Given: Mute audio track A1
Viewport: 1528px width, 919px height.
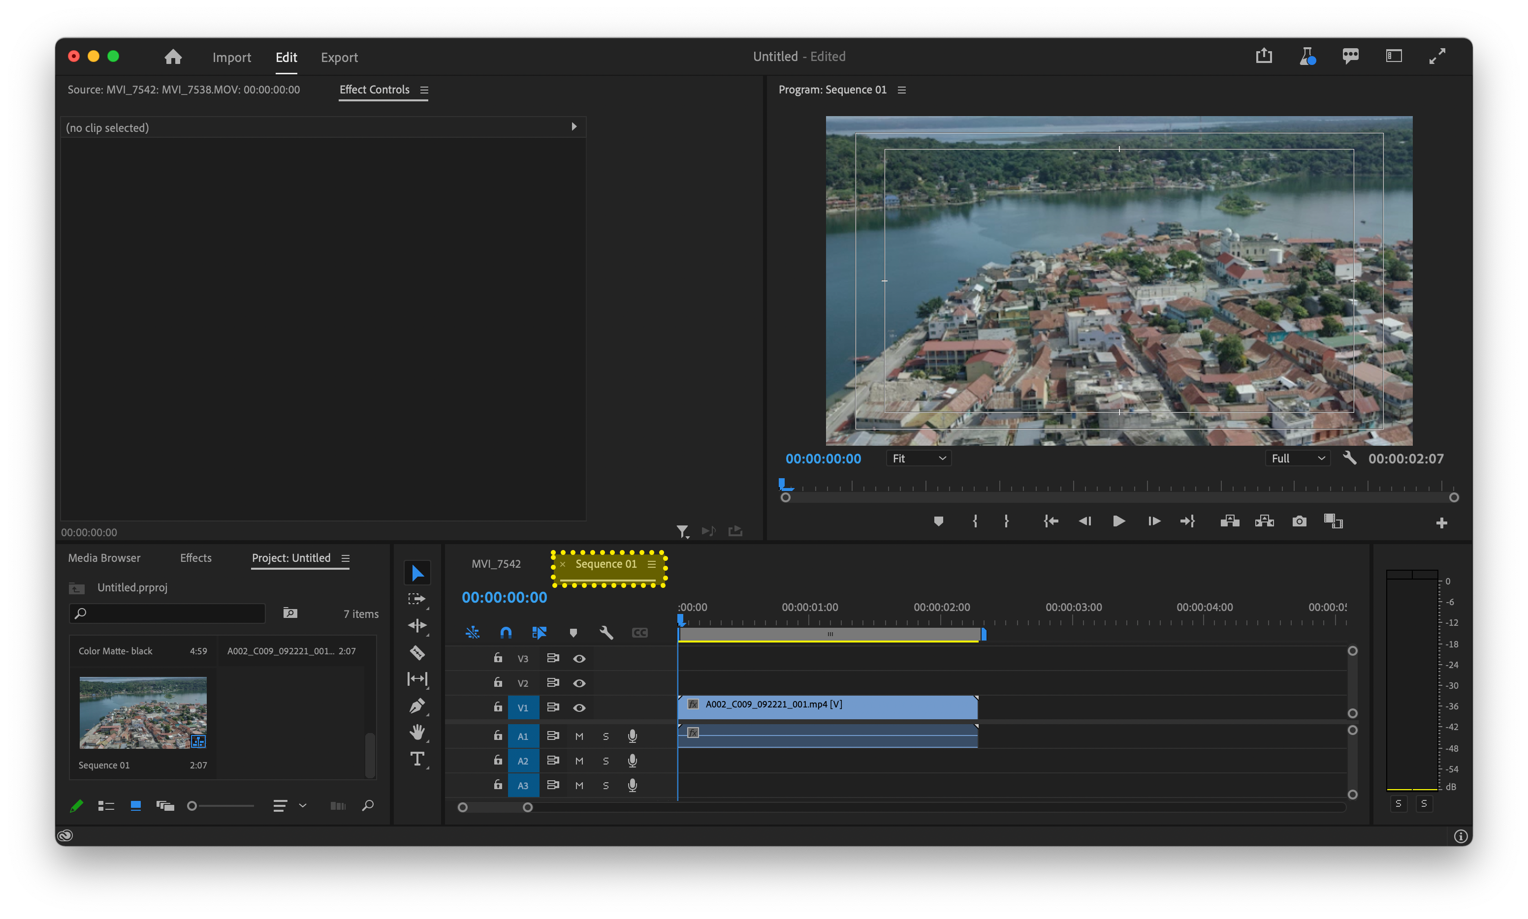Looking at the screenshot, I should tap(579, 736).
